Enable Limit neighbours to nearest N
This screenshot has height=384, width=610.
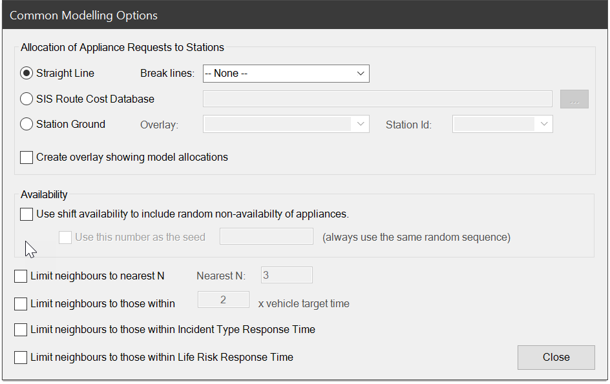(x=20, y=276)
